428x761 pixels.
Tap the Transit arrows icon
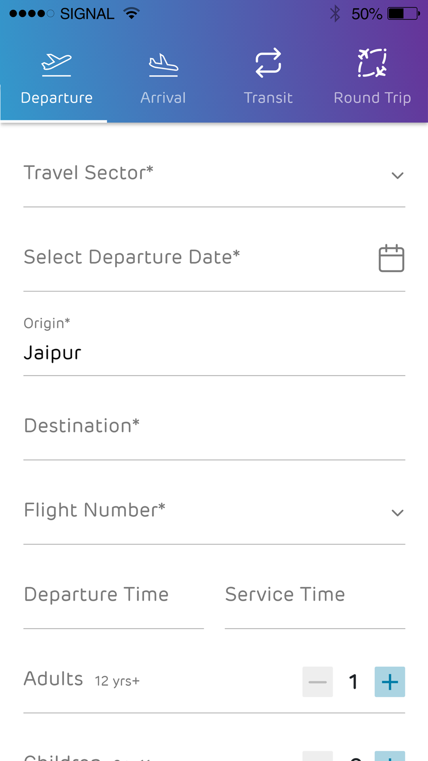268,63
